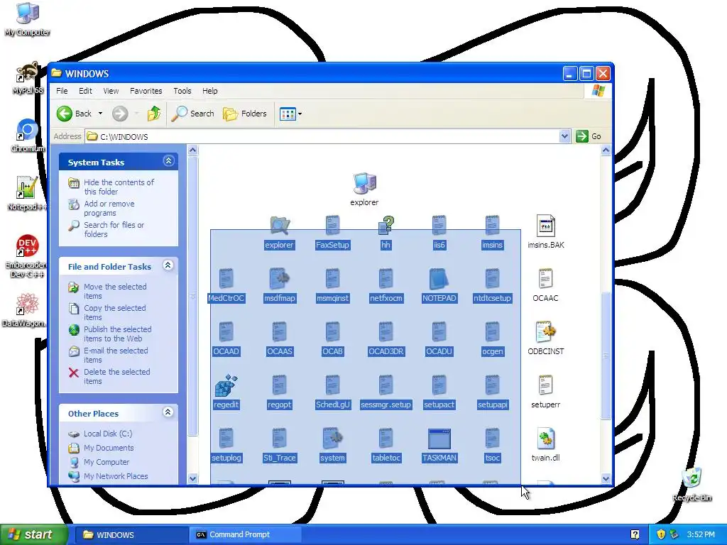Click the Back toolbar button

click(74, 114)
